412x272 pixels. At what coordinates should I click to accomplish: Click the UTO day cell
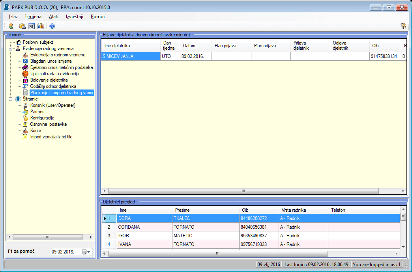170,56
